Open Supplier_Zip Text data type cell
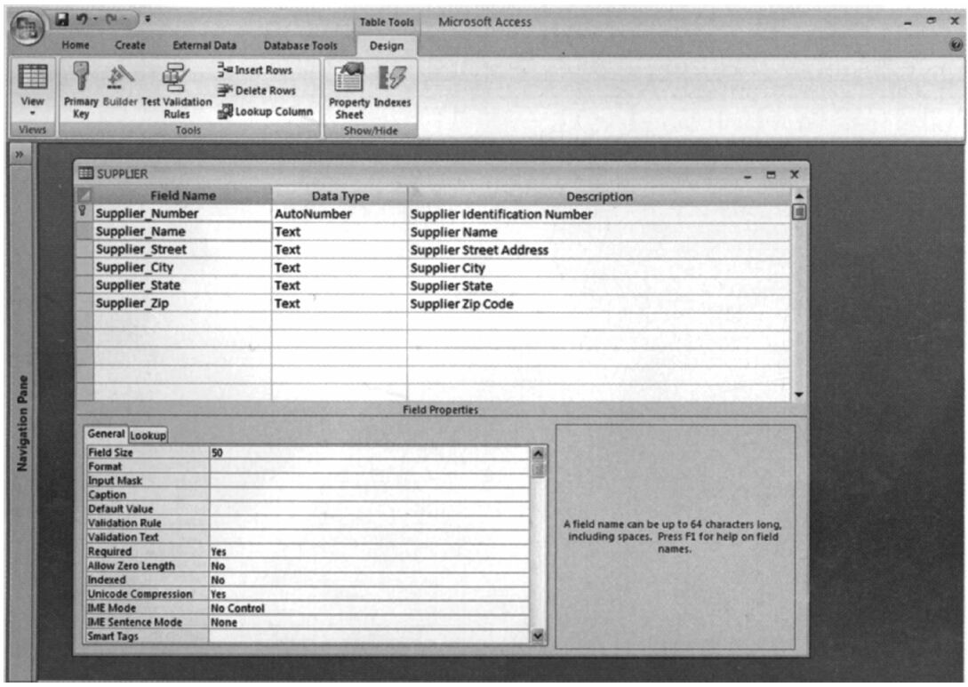The height and width of the screenshot is (687, 968). 339,303
